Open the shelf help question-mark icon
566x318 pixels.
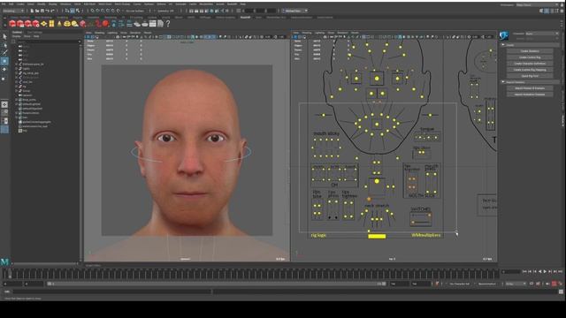click(168, 24)
